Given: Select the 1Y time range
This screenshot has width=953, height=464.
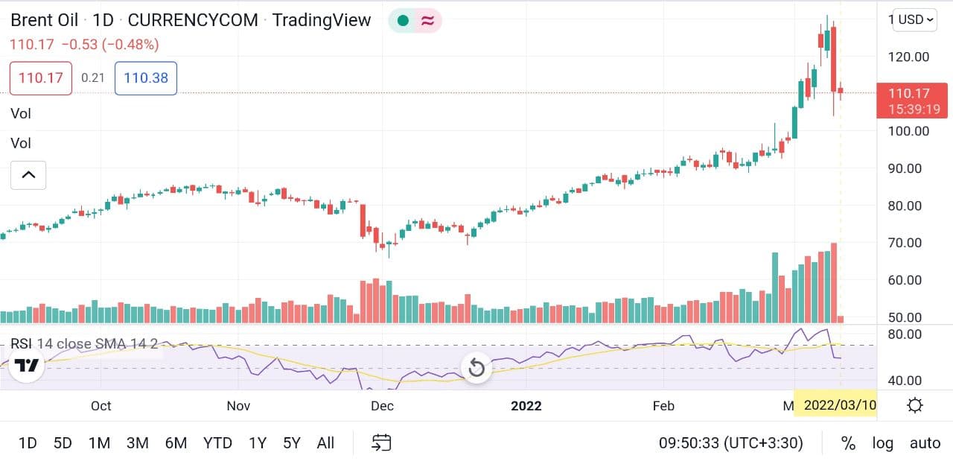Looking at the screenshot, I should [x=258, y=443].
